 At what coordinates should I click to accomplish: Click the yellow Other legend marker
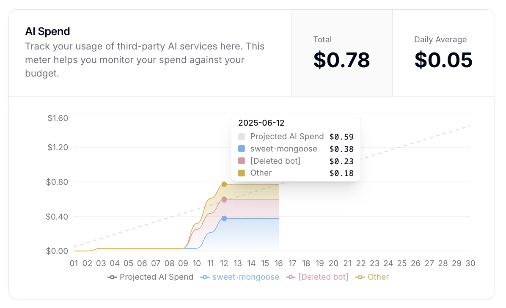360,277
